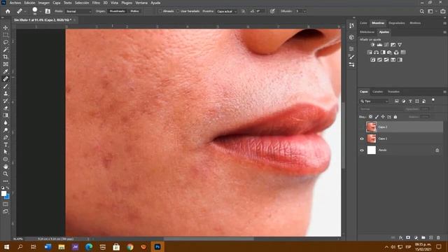Screen dimensions: 448x252
Task: Select the Blur tool
Action: [6, 123]
